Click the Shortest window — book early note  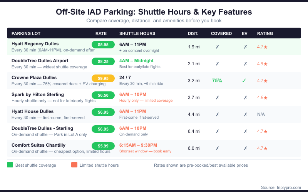146,151
